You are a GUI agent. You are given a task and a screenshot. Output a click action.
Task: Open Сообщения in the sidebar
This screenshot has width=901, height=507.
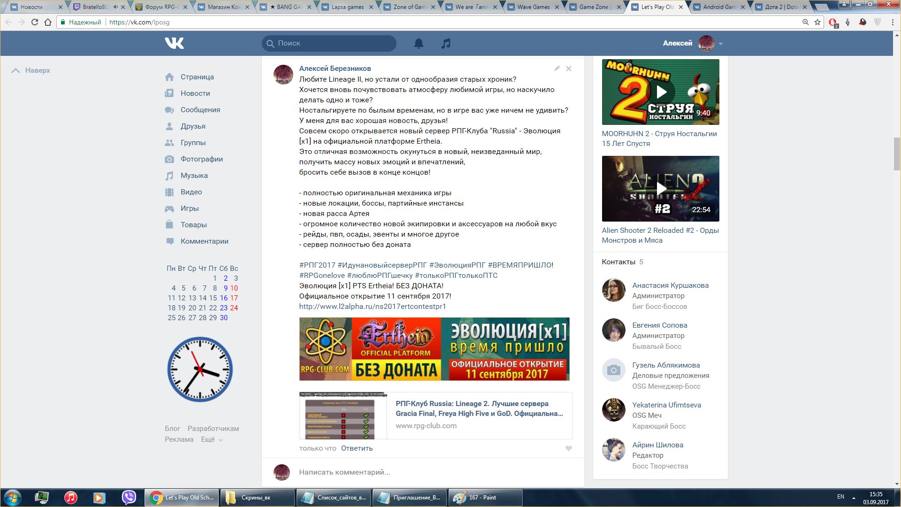coord(200,110)
